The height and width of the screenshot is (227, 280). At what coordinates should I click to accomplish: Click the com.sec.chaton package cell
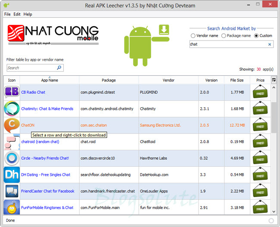tap(109, 125)
